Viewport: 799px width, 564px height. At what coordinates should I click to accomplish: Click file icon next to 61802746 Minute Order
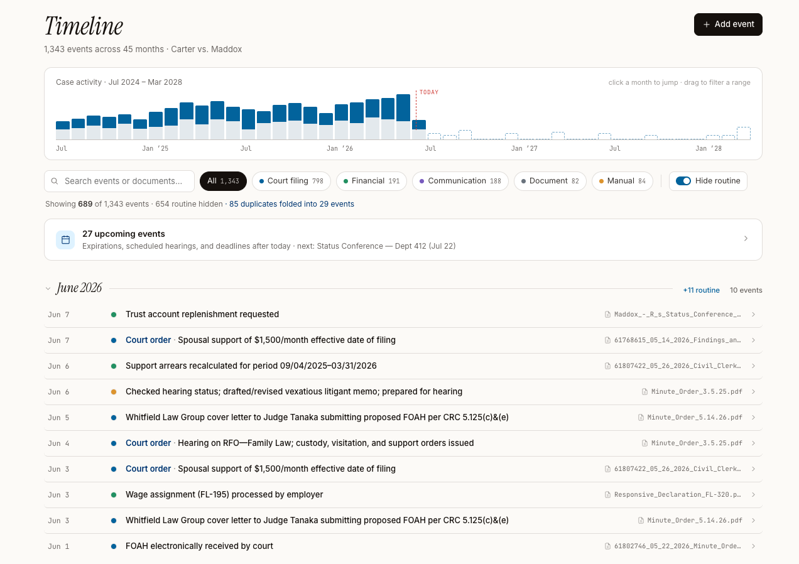coord(607,546)
